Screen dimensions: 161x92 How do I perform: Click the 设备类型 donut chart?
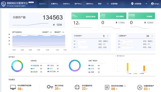pyautogui.click(x=17, y=66)
